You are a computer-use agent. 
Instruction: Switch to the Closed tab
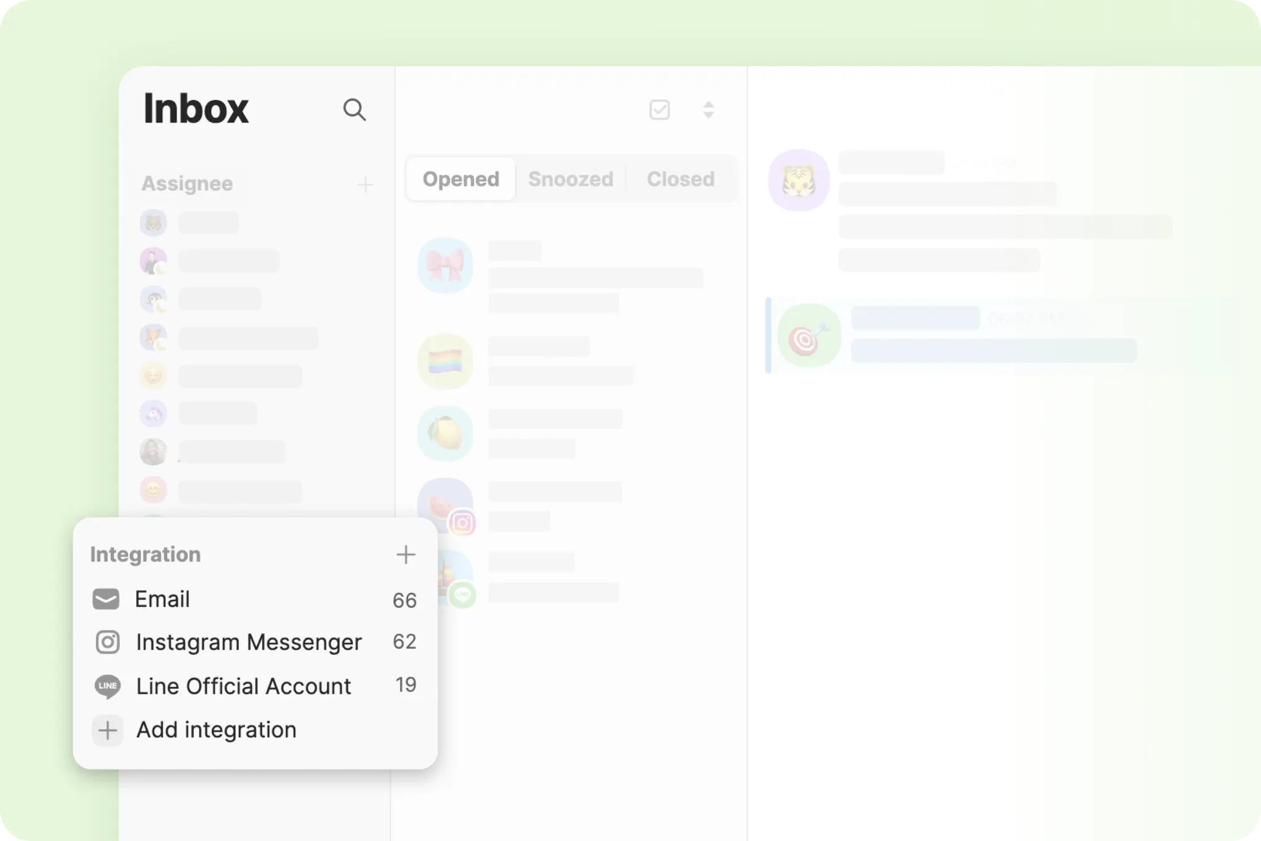point(680,179)
